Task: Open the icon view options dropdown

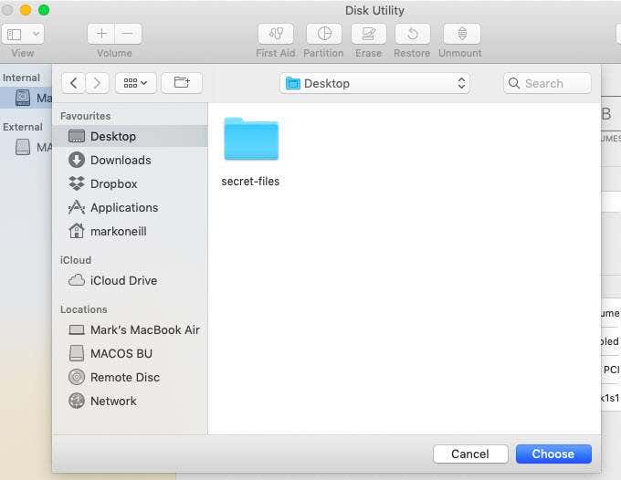Action: [135, 83]
